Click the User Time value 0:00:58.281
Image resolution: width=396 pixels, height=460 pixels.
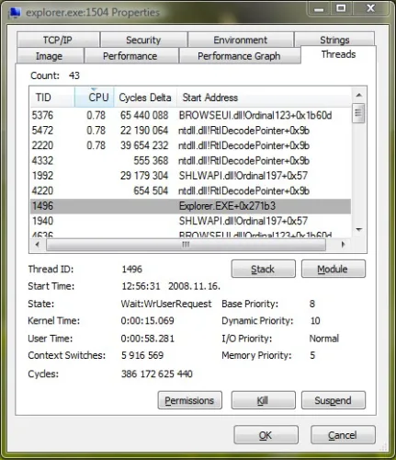tap(147, 339)
